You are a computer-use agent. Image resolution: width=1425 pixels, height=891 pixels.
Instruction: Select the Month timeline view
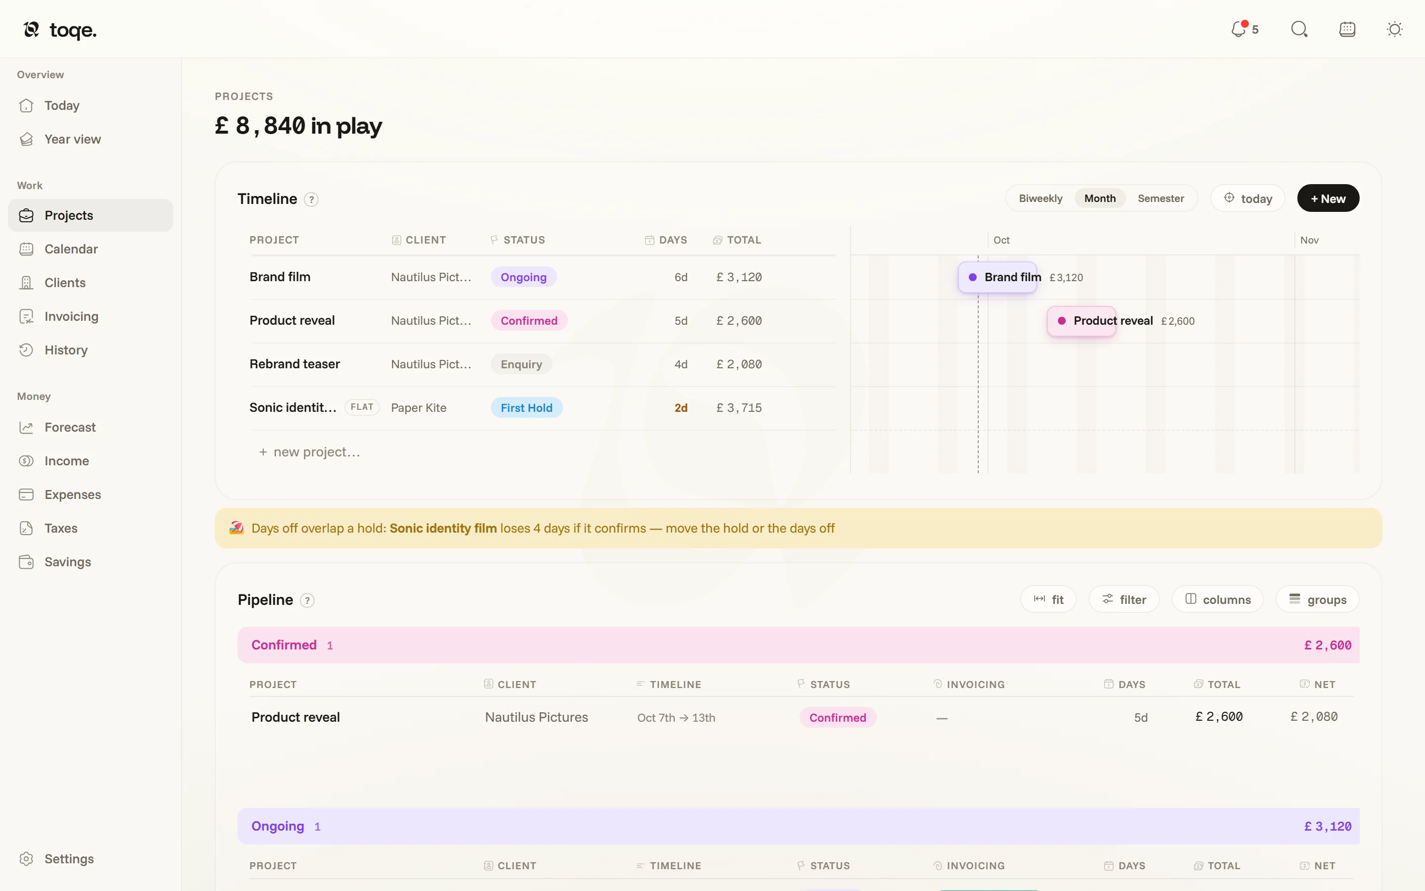[x=1099, y=198]
